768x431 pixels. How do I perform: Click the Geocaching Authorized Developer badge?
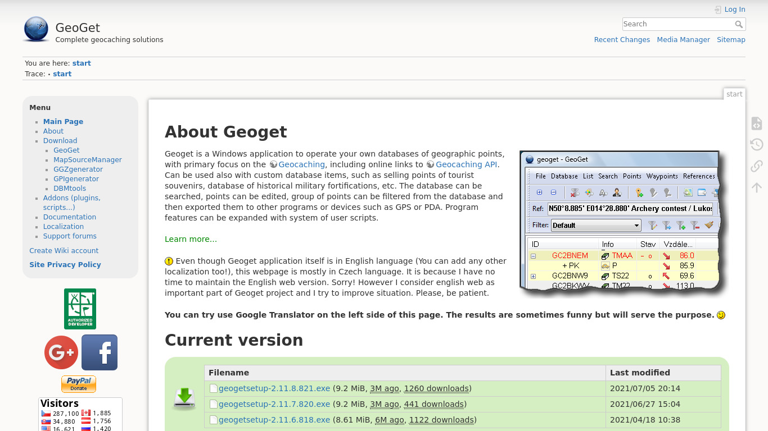[80, 309]
